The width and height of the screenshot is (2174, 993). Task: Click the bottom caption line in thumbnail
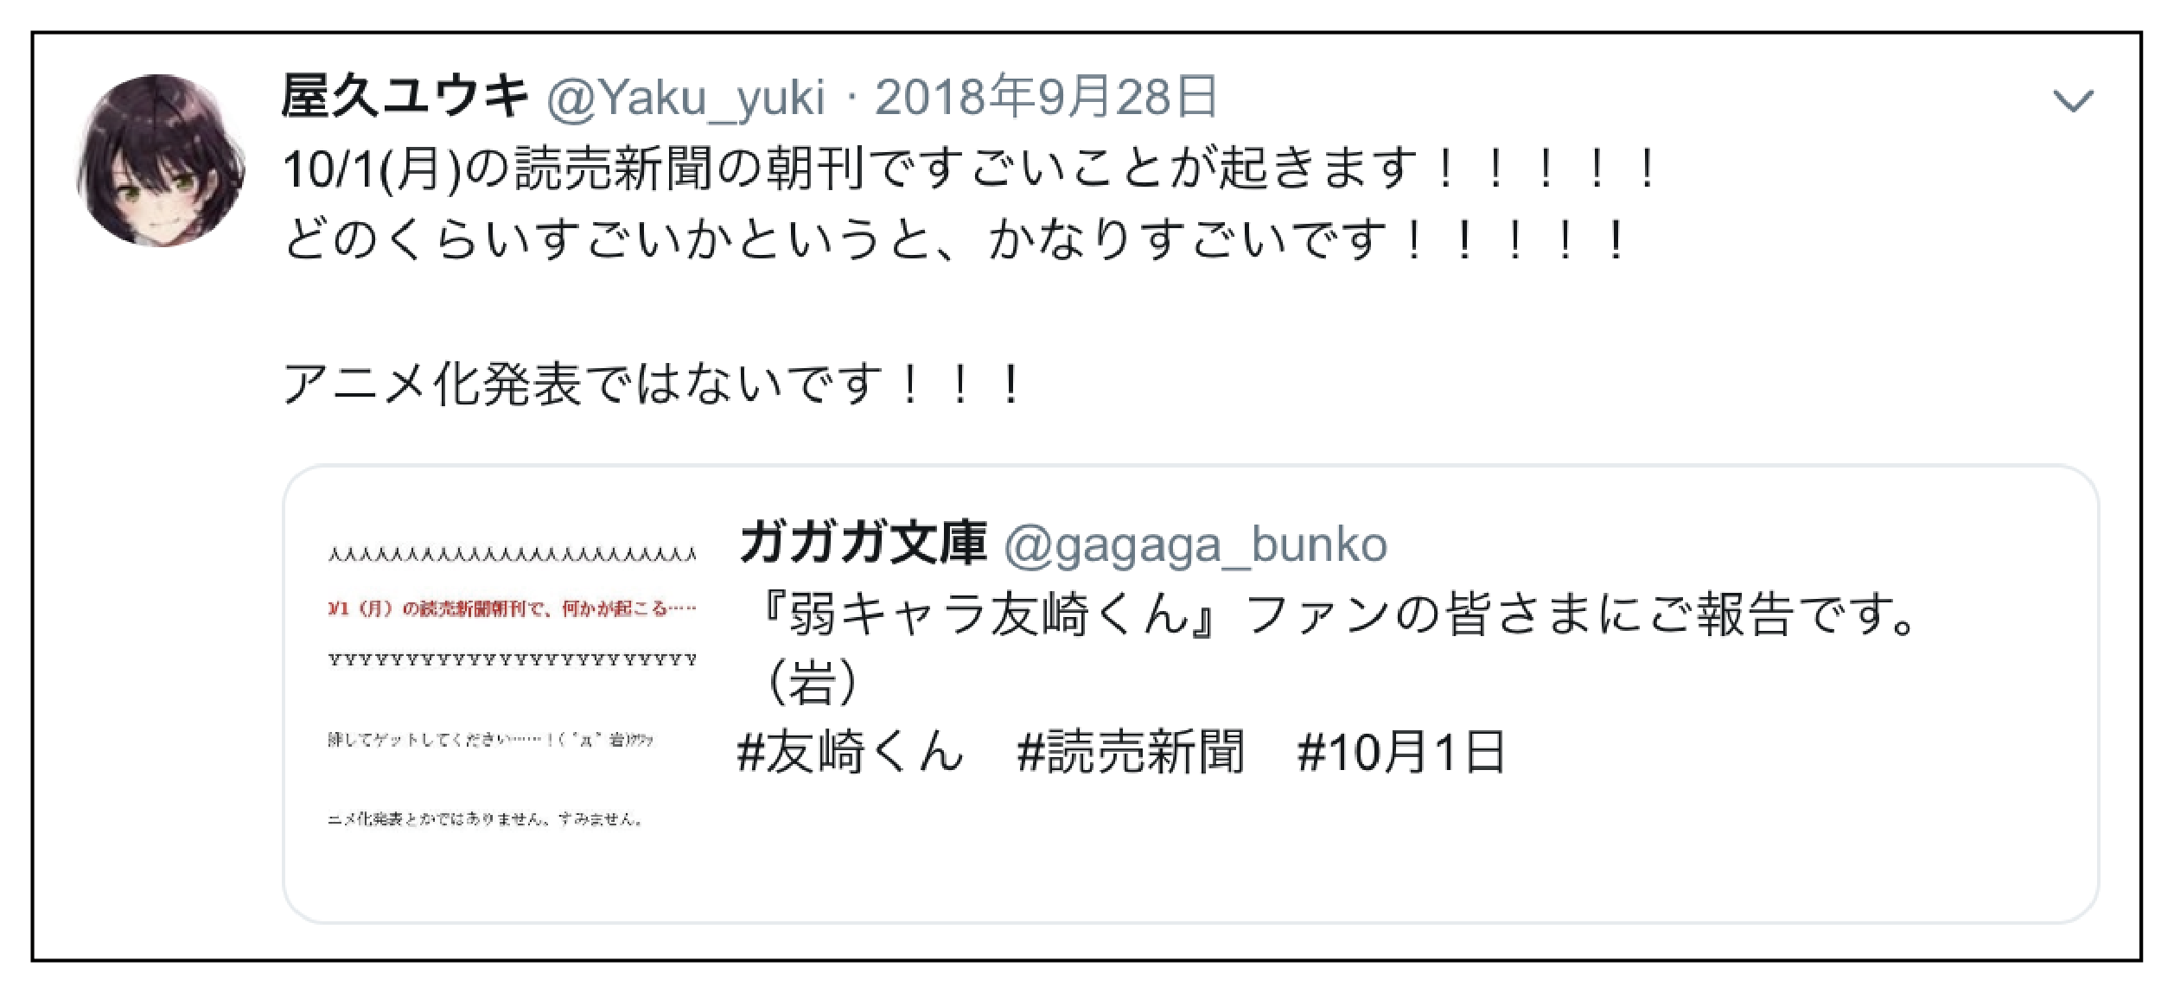486,818
